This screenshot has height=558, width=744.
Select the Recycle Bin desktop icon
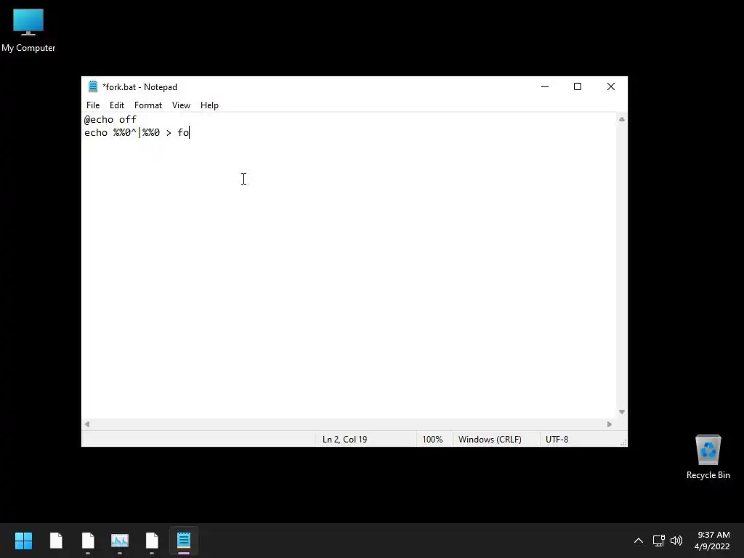click(708, 457)
